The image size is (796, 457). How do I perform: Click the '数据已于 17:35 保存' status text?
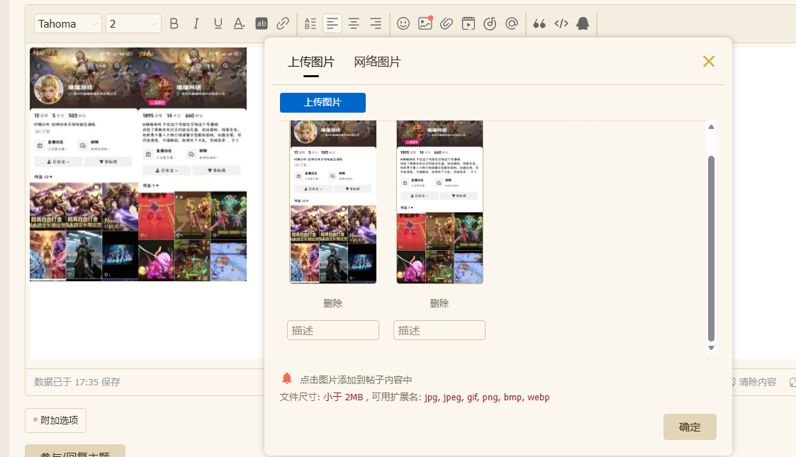(77, 382)
